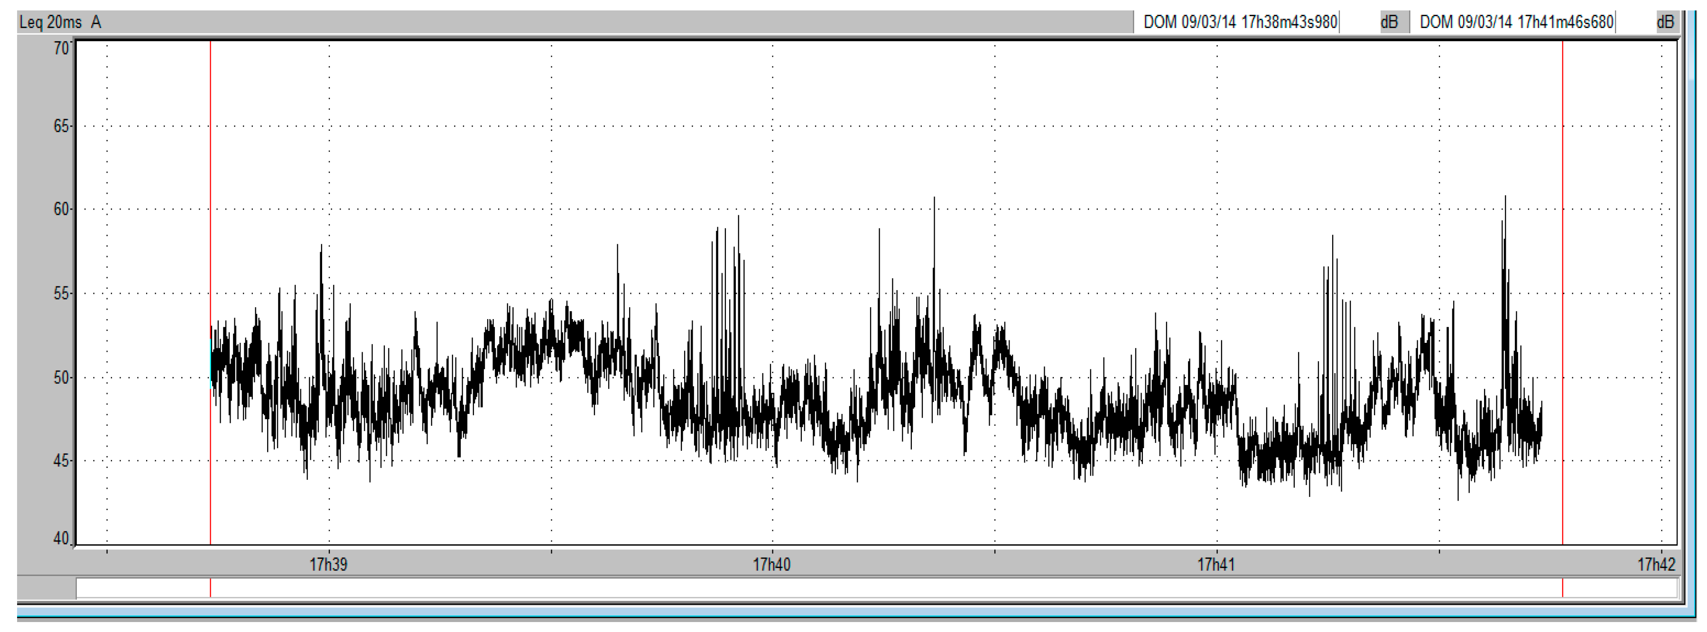Click the 70 dB level axis label
The width and height of the screenshot is (1707, 632).
(x=61, y=48)
